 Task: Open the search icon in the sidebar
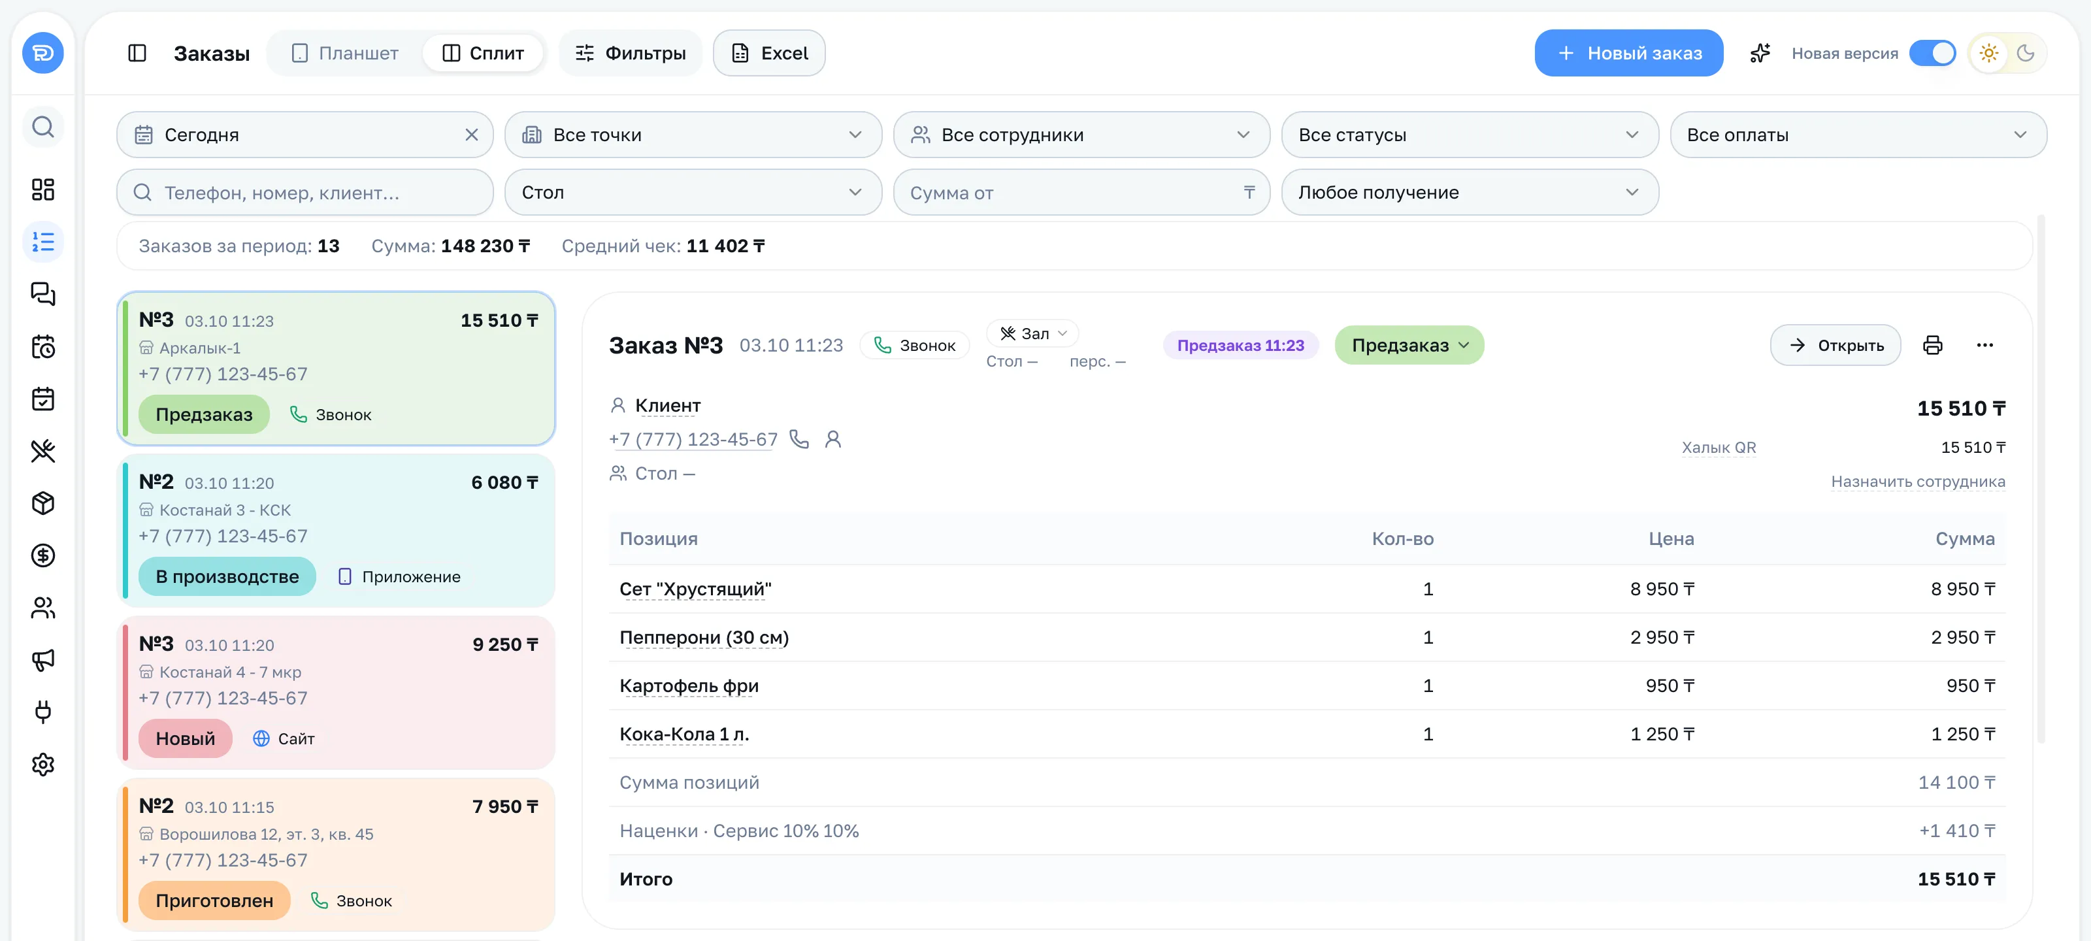[x=43, y=127]
